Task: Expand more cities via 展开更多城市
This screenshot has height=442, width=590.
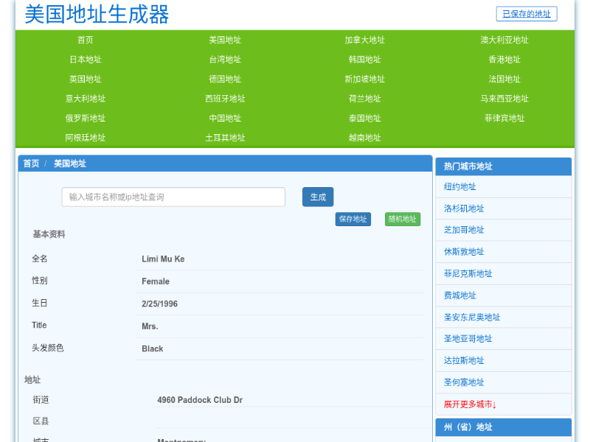Action: (470, 404)
